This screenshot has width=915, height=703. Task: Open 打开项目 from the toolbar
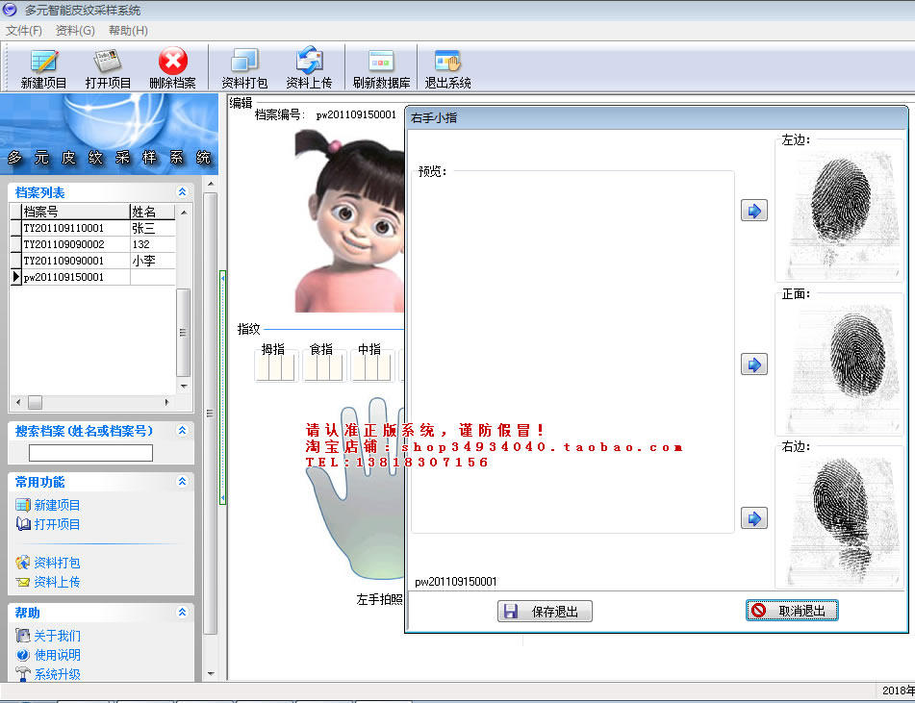(108, 69)
